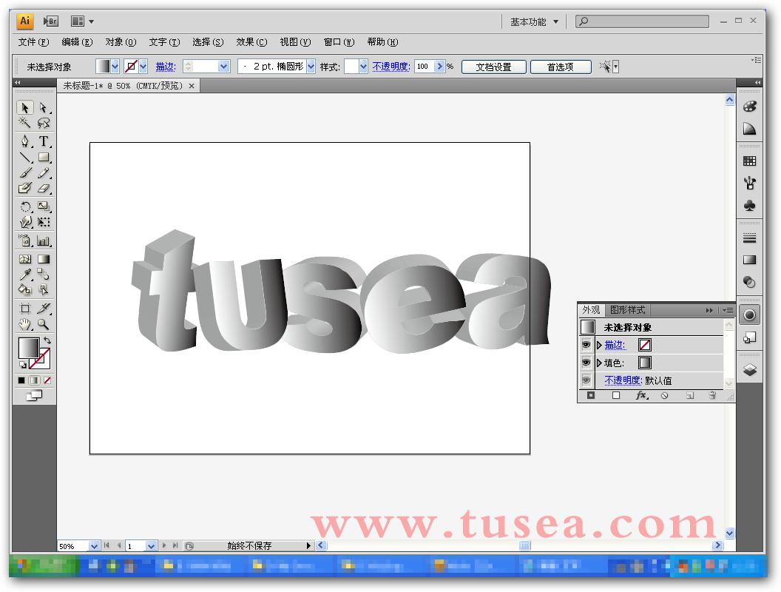Open the Layers panel in right dock
The width and height of the screenshot is (781, 592).
click(x=749, y=370)
